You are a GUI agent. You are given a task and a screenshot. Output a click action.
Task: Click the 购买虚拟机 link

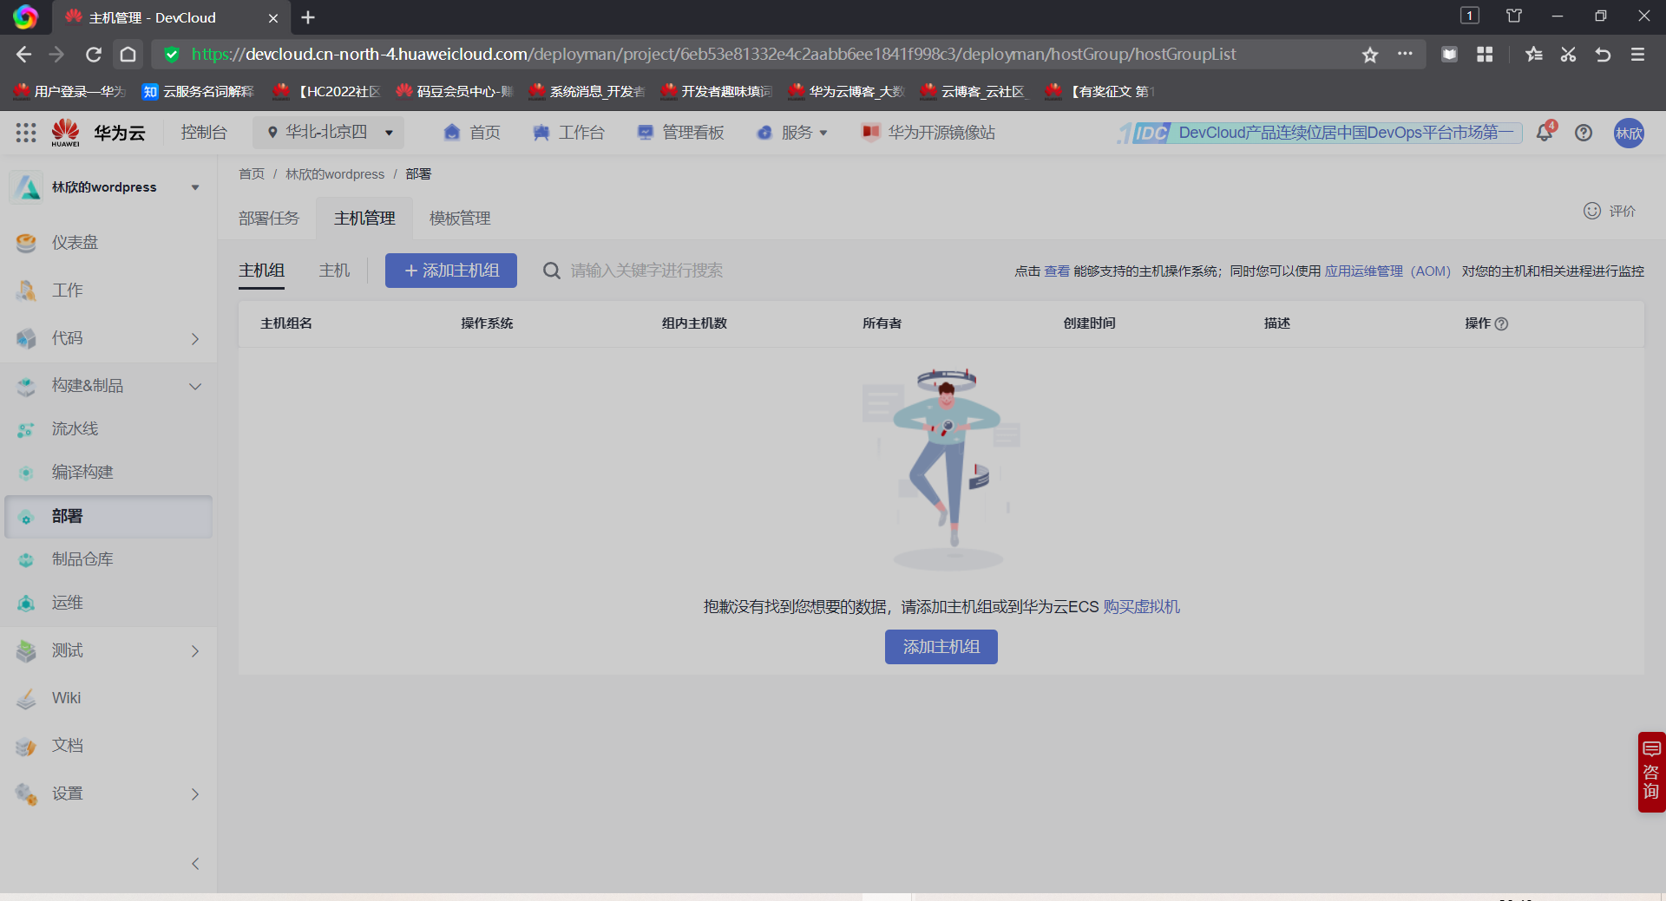tap(1141, 607)
